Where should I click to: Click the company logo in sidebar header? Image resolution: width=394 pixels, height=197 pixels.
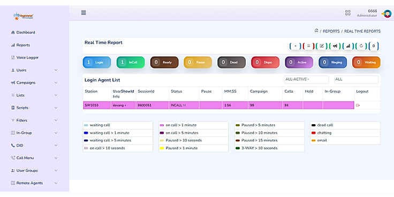pyautogui.click(x=23, y=17)
